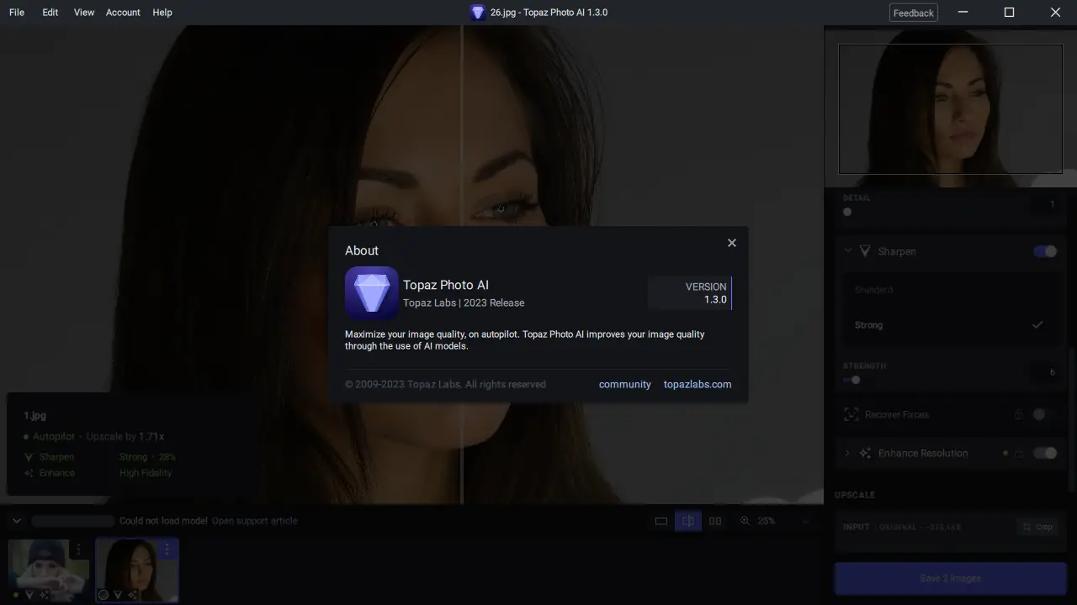This screenshot has height=605, width=1077.
Task: Select the second filmstrip thumbnail
Action: (137, 571)
